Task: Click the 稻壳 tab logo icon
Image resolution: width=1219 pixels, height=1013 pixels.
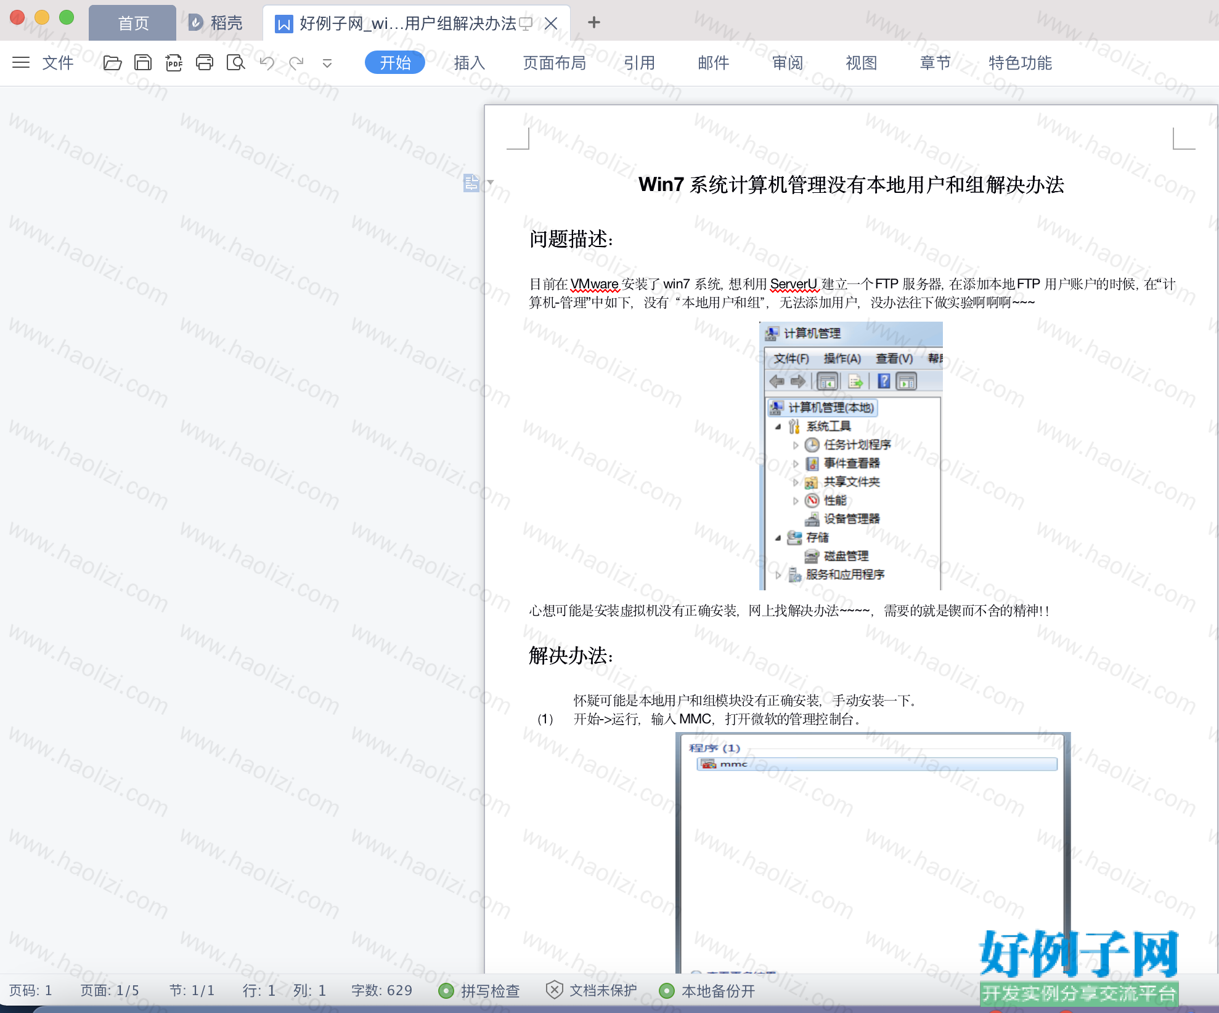Action: click(195, 23)
